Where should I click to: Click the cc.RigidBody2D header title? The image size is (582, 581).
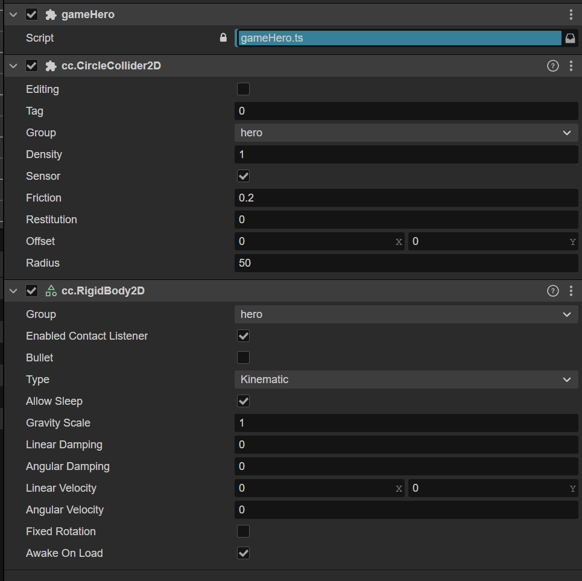pyautogui.click(x=103, y=291)
